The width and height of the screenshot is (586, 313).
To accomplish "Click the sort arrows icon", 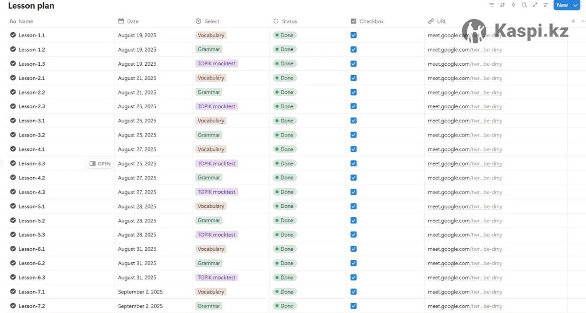I will coord(502,5).
